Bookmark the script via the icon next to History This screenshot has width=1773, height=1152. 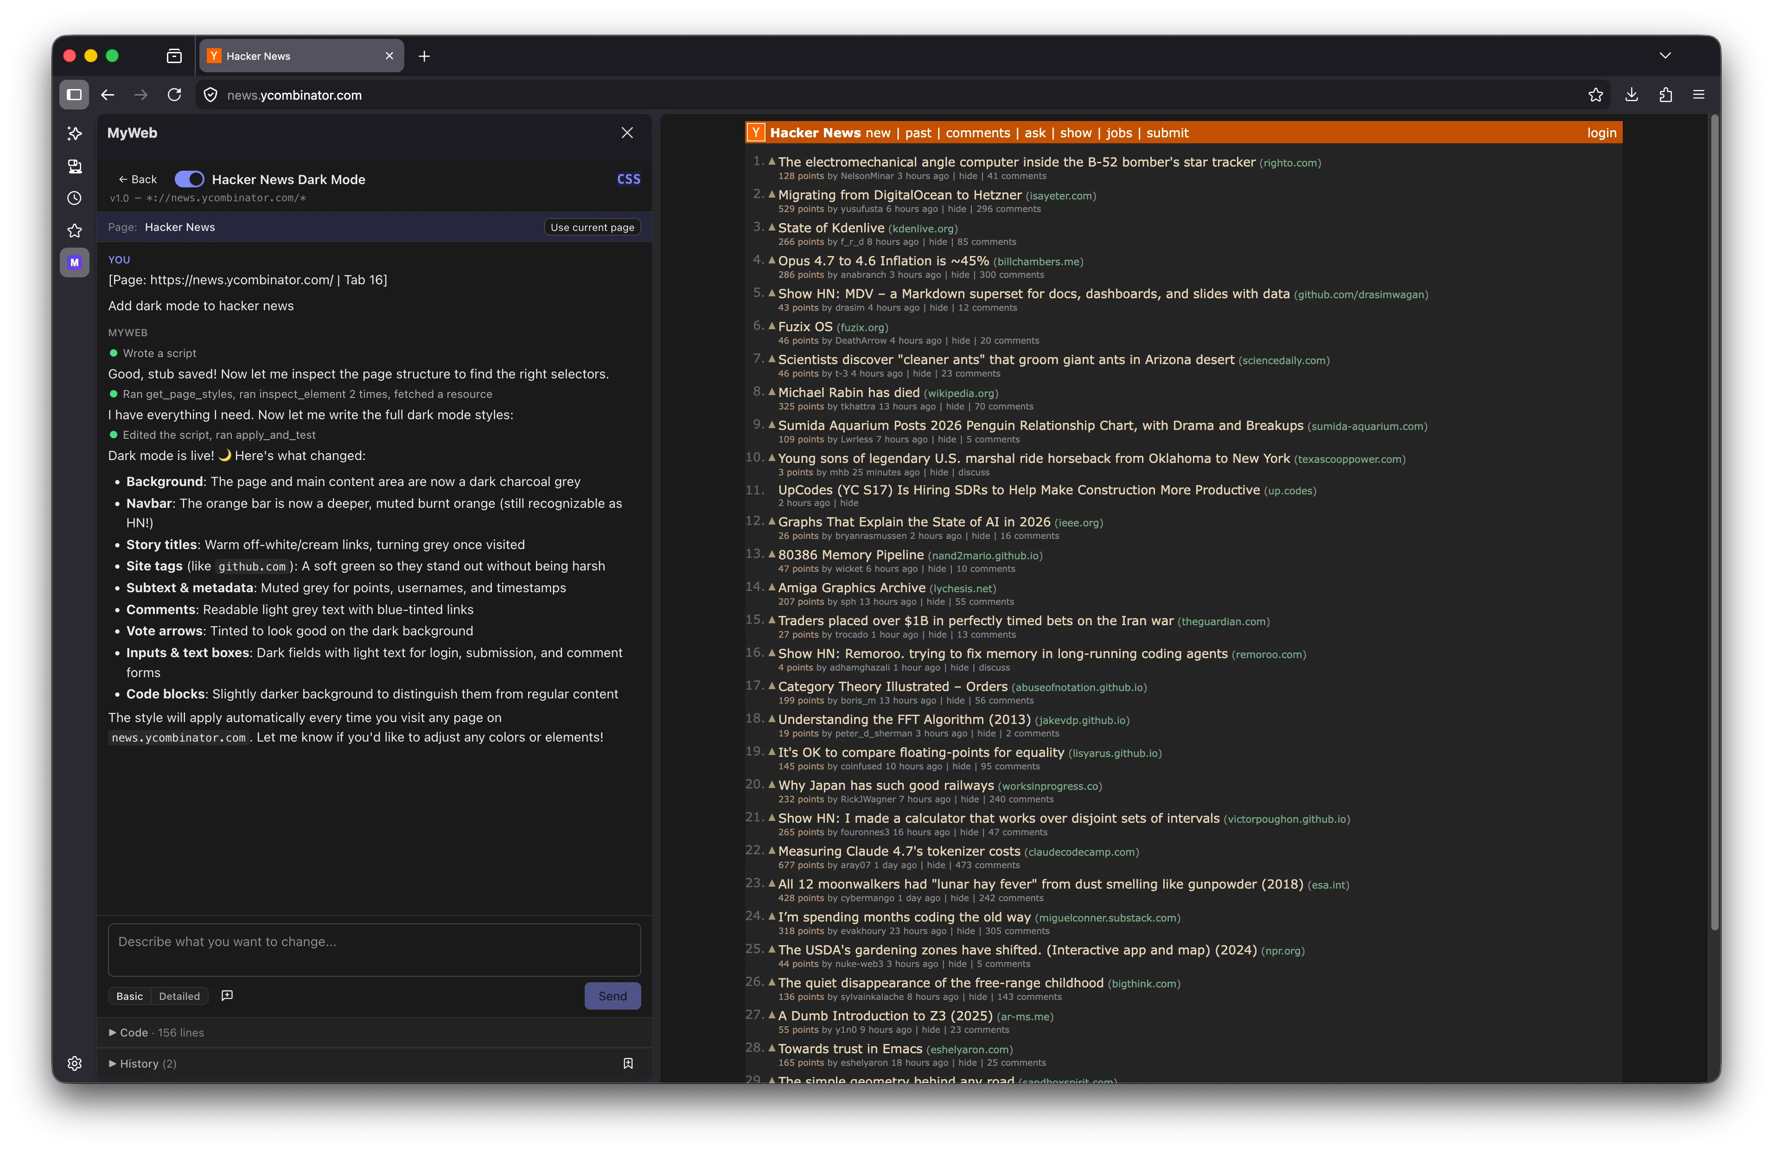point(628,1063)
